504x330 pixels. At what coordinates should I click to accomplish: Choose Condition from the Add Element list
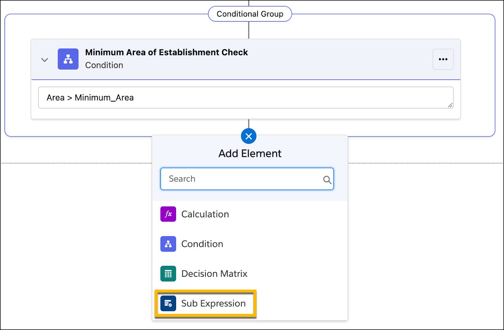pos(202,244)
